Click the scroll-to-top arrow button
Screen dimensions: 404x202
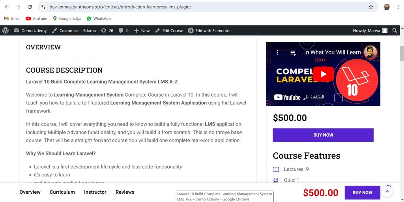387,191
